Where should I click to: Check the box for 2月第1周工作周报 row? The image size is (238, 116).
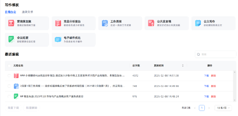[9, 86]
